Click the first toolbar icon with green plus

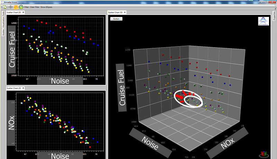[4, 7]
